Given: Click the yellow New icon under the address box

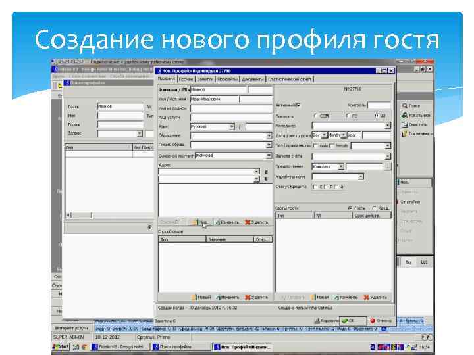Looking at the screenshot, I should pyautogui.click(x=194, y=222).
